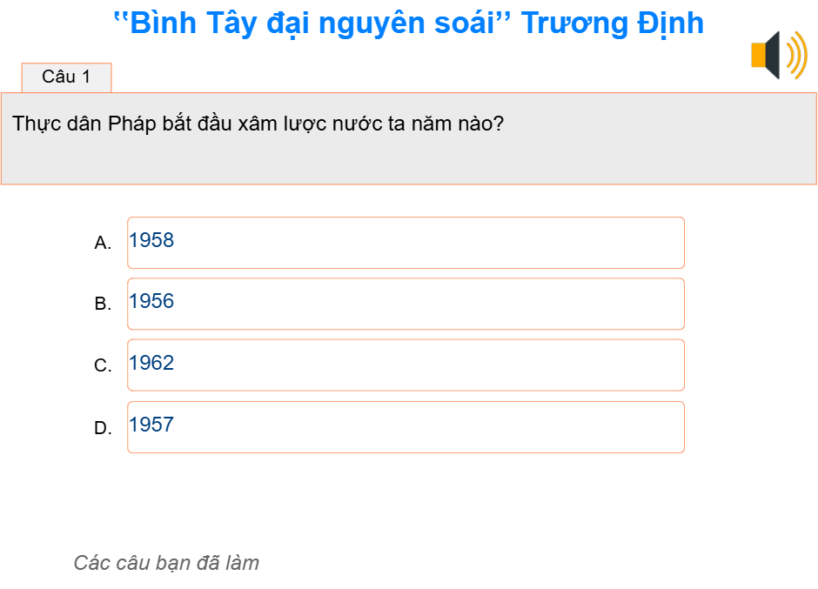Click the letter label C
The image size is (818, 589).
point(104,367)
